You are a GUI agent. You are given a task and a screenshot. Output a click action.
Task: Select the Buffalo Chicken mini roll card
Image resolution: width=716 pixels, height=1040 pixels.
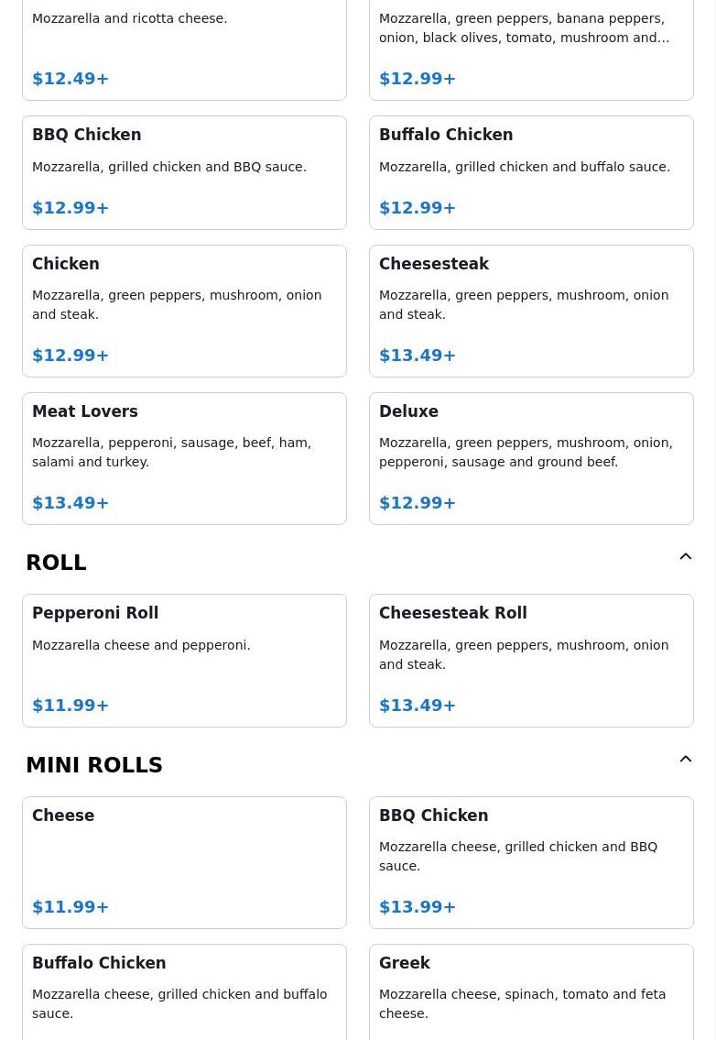[184, 992]
